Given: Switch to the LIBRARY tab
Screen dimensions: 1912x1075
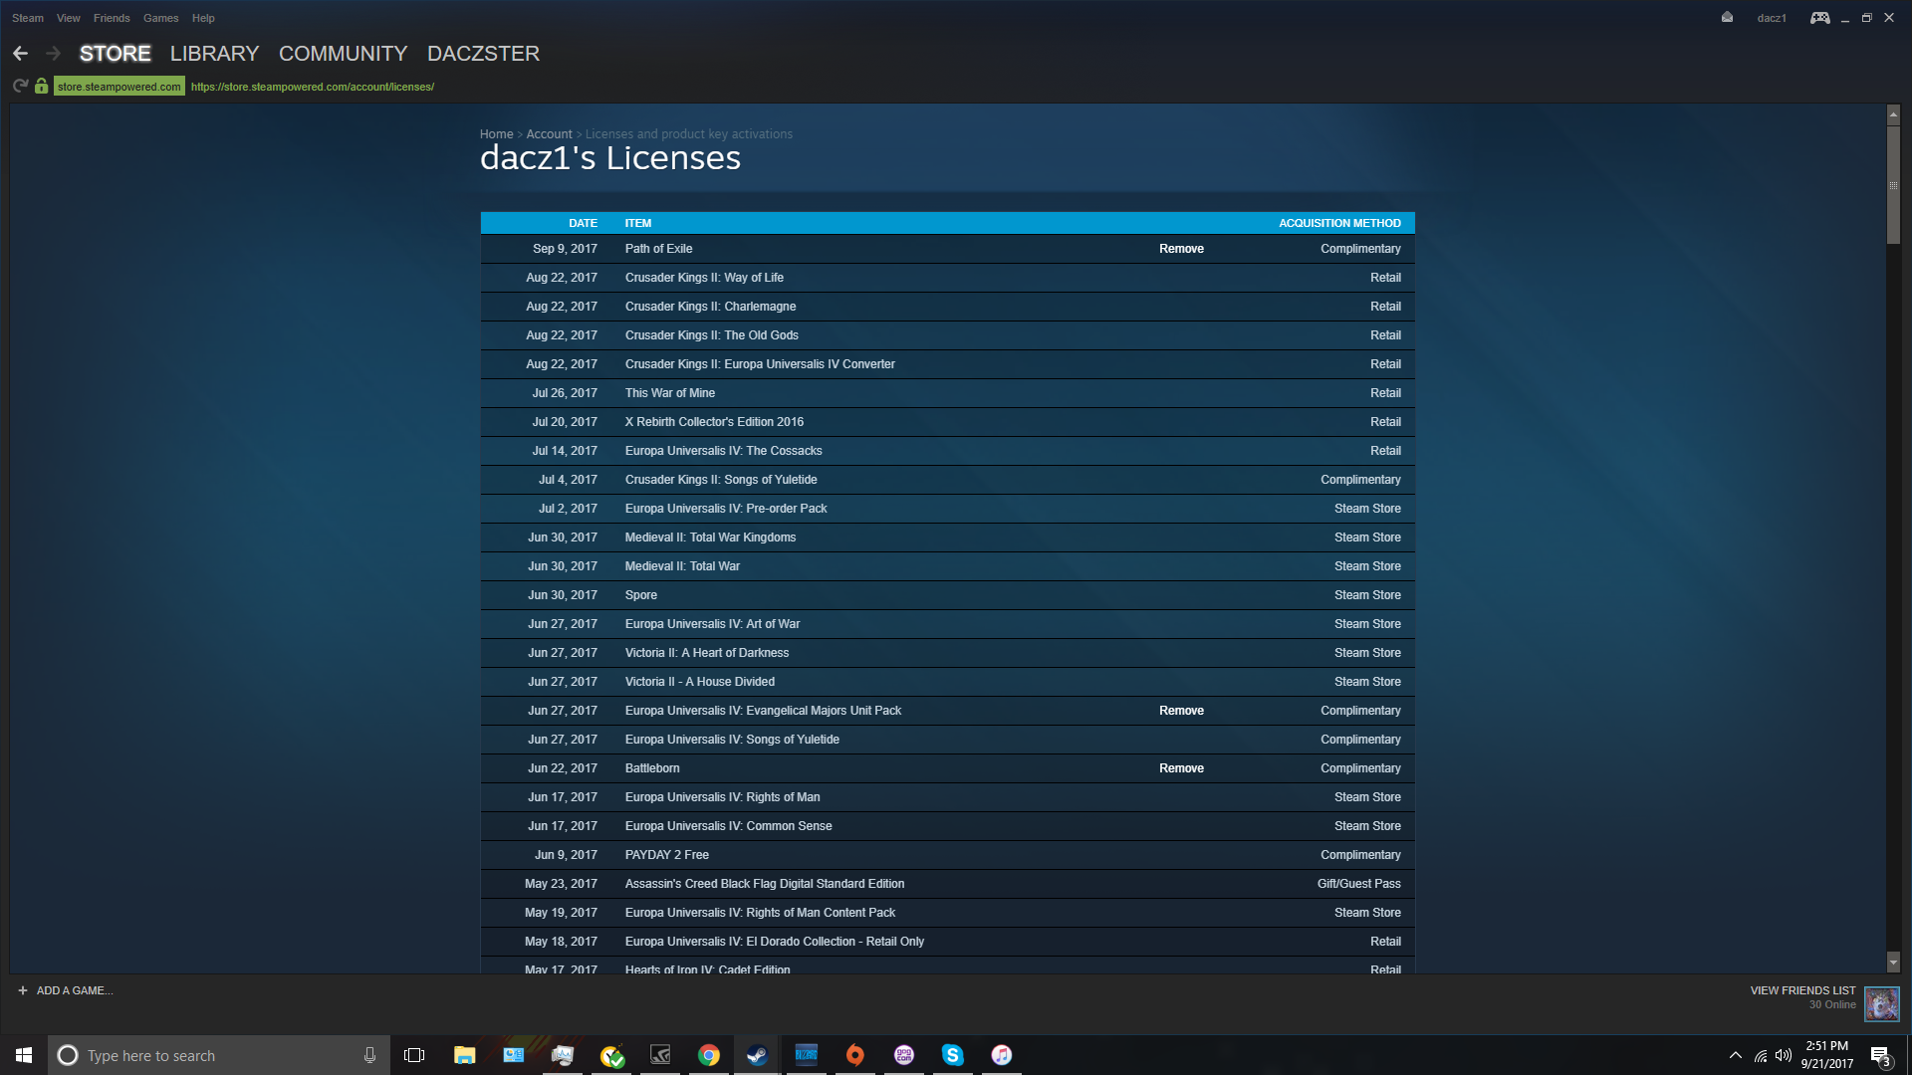Looking at the screenshot, I should pos(214,54).
